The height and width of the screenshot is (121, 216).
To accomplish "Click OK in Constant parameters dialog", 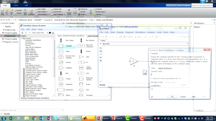I will pos(172,96).
